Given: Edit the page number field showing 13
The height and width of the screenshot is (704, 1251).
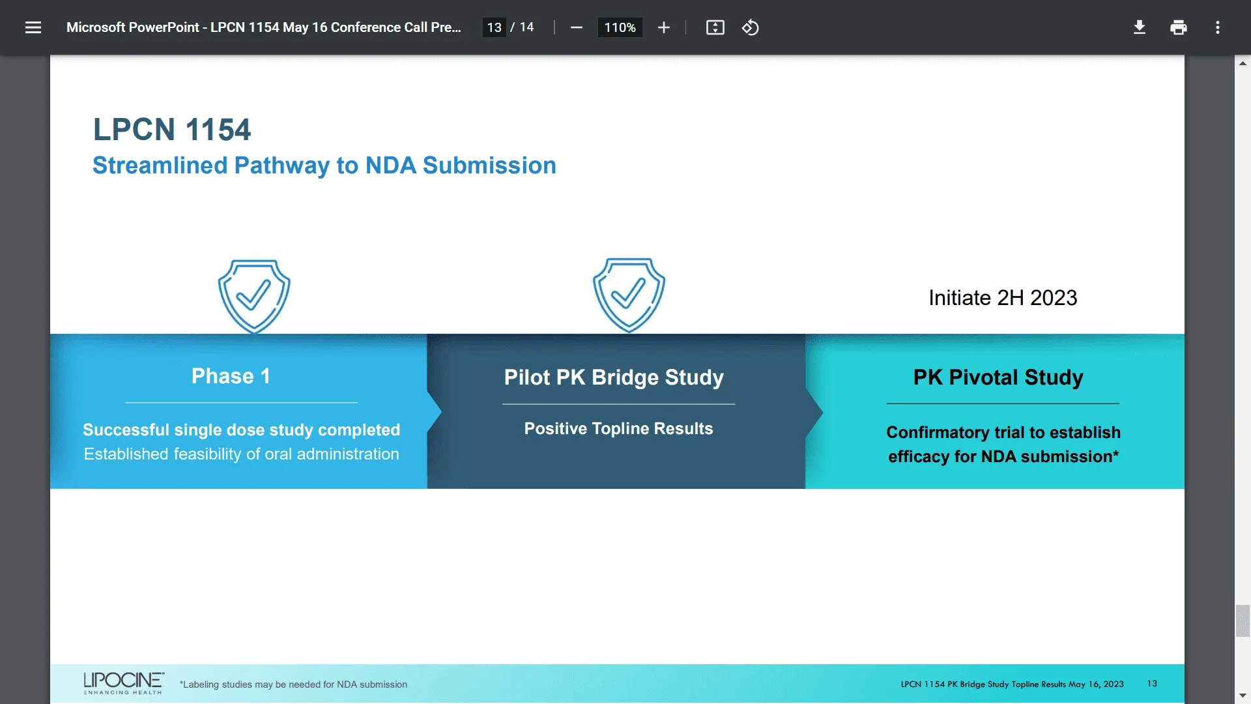Looking at the screenshot, I should tap(494, 27).
